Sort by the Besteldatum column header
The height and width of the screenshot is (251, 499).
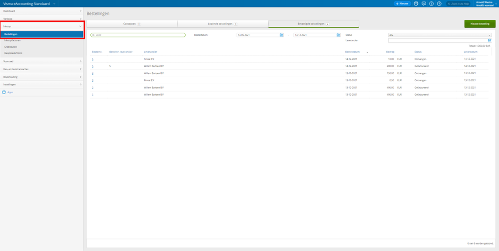click(353, 52)
